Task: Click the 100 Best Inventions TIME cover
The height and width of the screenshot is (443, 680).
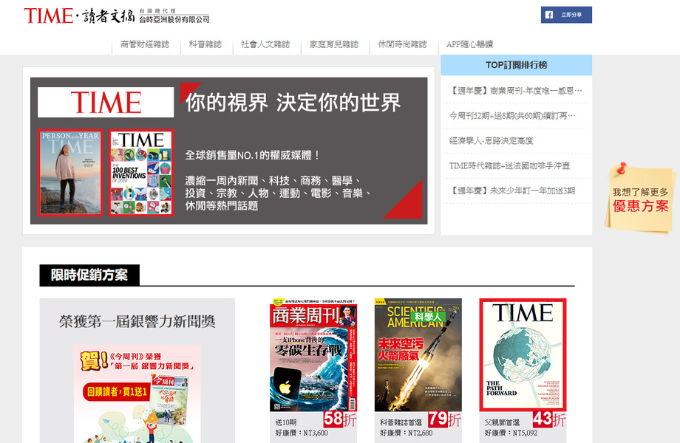Action: point(141,173)
